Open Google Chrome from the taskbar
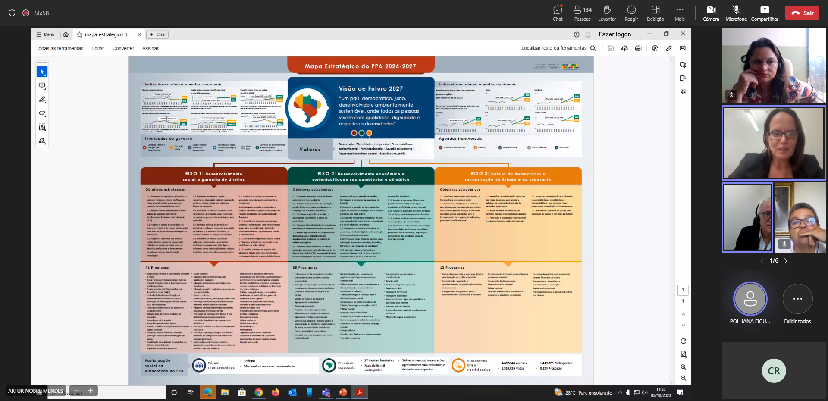Screen dimensions: 828x401 coord(259,392)
